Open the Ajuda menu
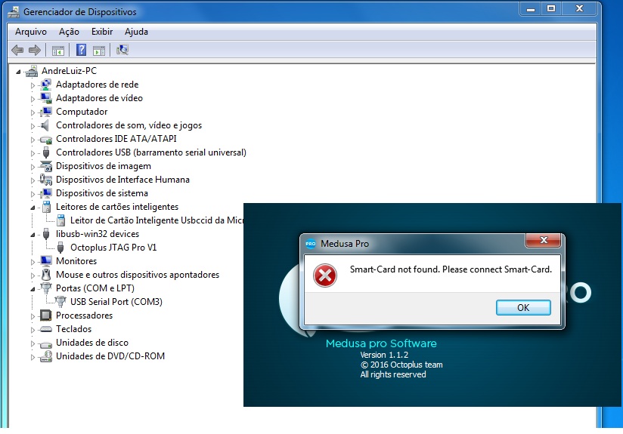 pyautogui.click(x=136, y=32)
